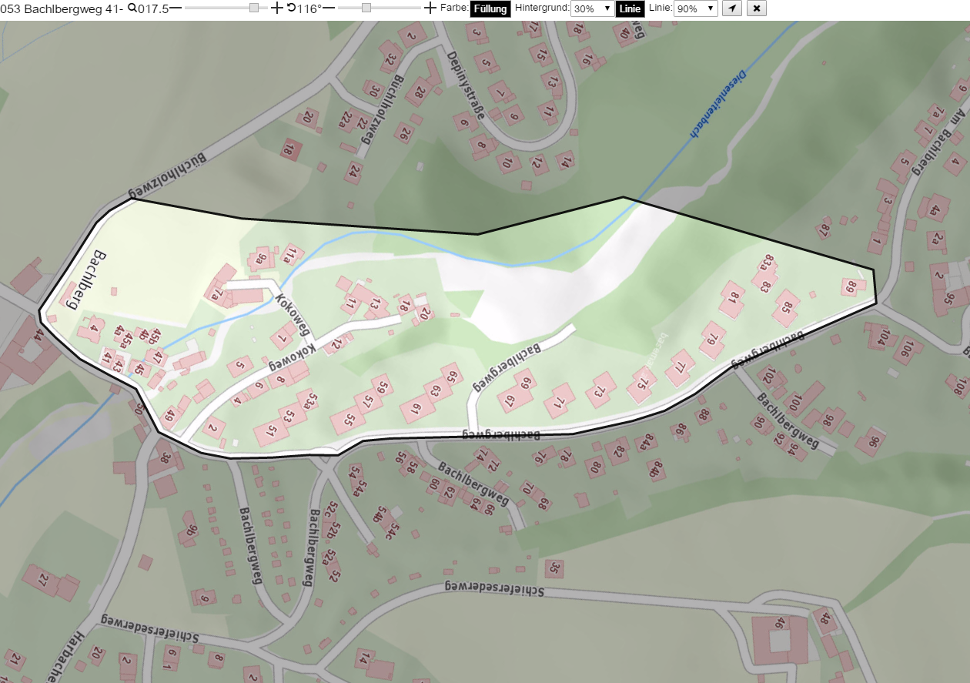This screenshot has height=683, width=970.
Task: Click the zoom plus icon
Action: click(277, 8)
